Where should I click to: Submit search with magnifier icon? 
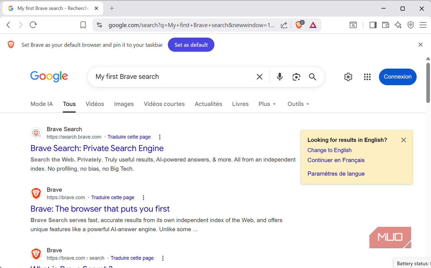coord(313,77)
